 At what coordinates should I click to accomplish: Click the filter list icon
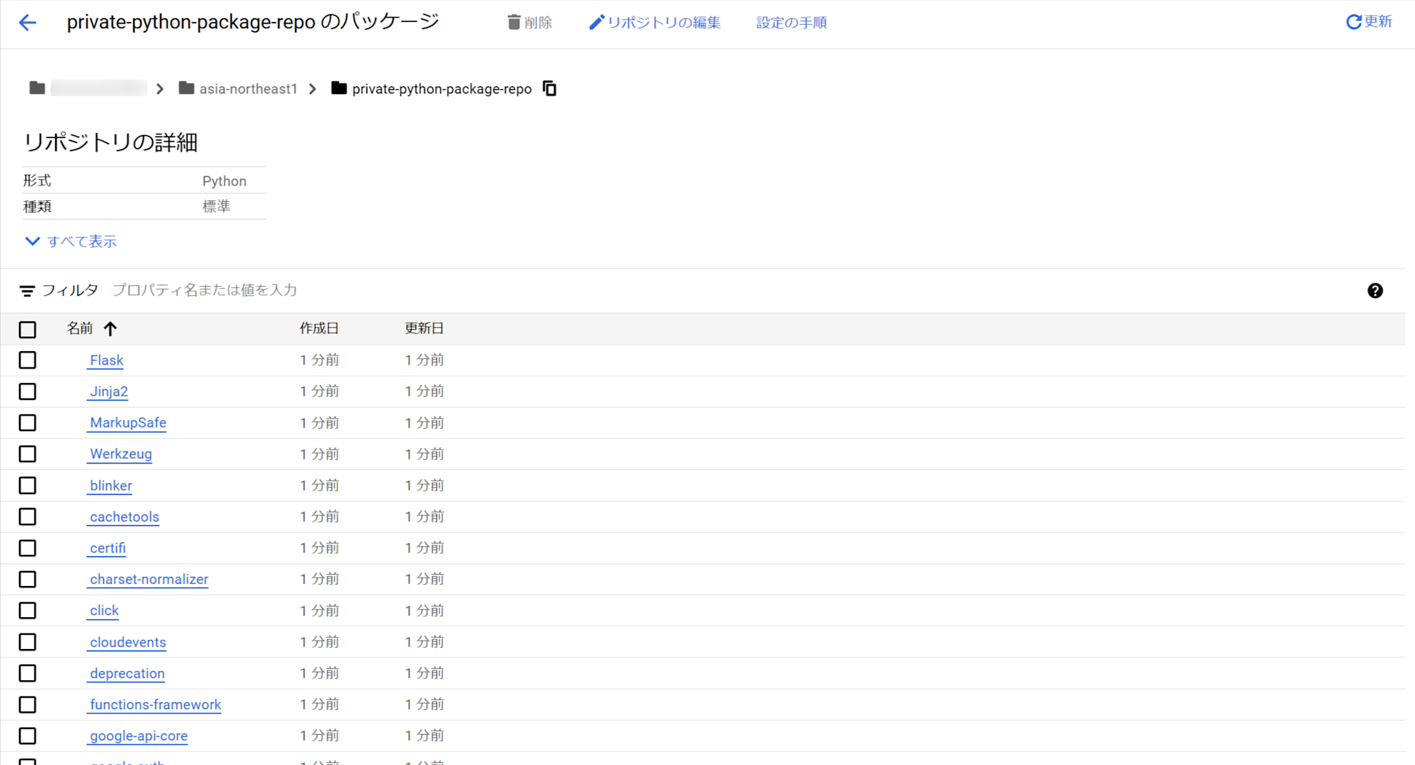click(x=27, y=291)
